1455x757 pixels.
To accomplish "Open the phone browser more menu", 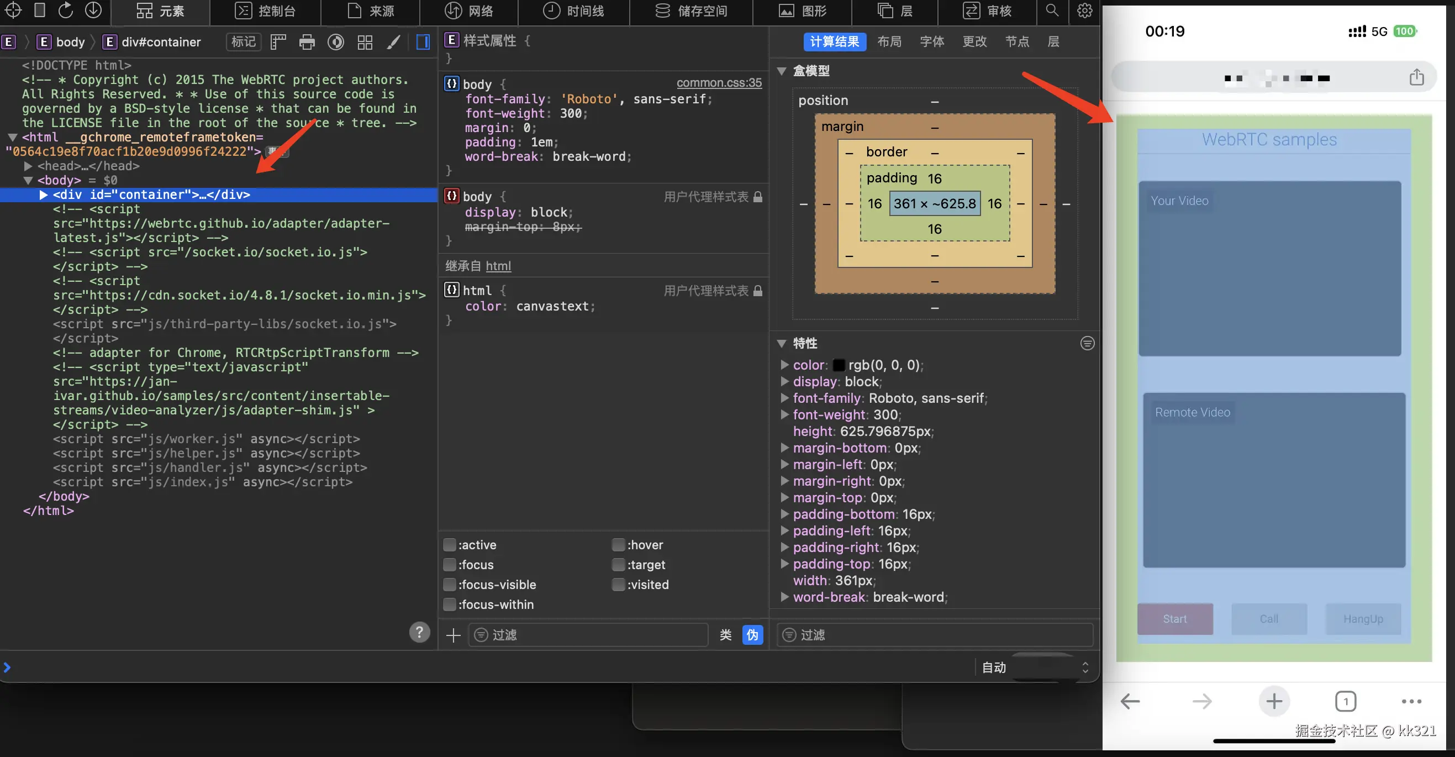I will [1411, 701].
